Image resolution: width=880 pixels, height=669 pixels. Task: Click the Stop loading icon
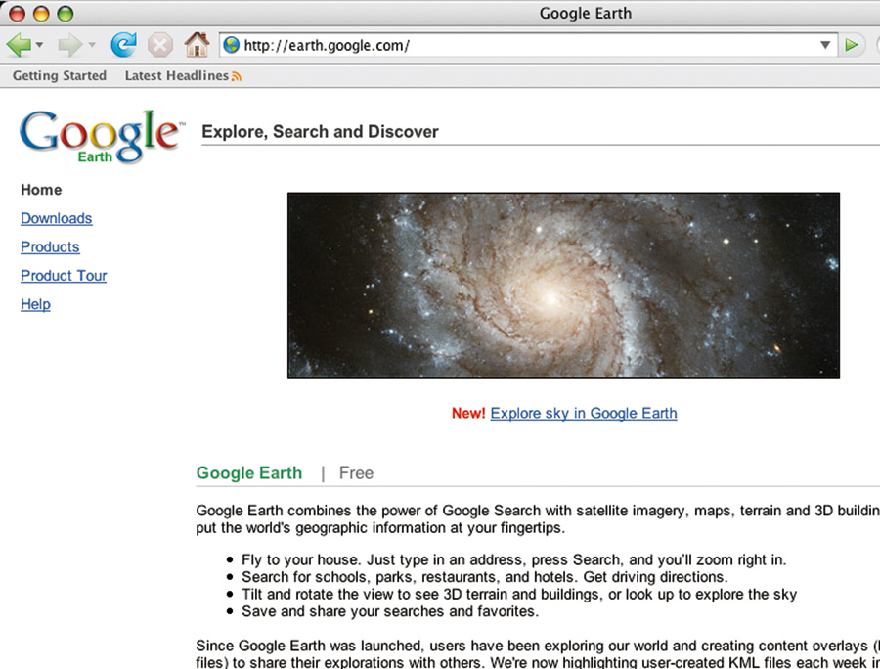click(160, 45)
